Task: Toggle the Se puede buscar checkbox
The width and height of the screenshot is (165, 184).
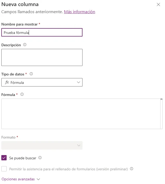Action: 4,158
